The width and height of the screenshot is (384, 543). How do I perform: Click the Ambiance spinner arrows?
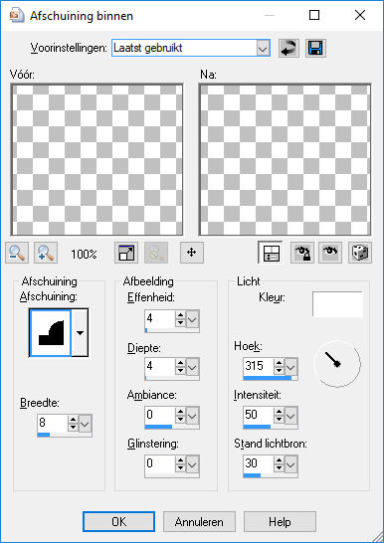(x=180, y=416)
